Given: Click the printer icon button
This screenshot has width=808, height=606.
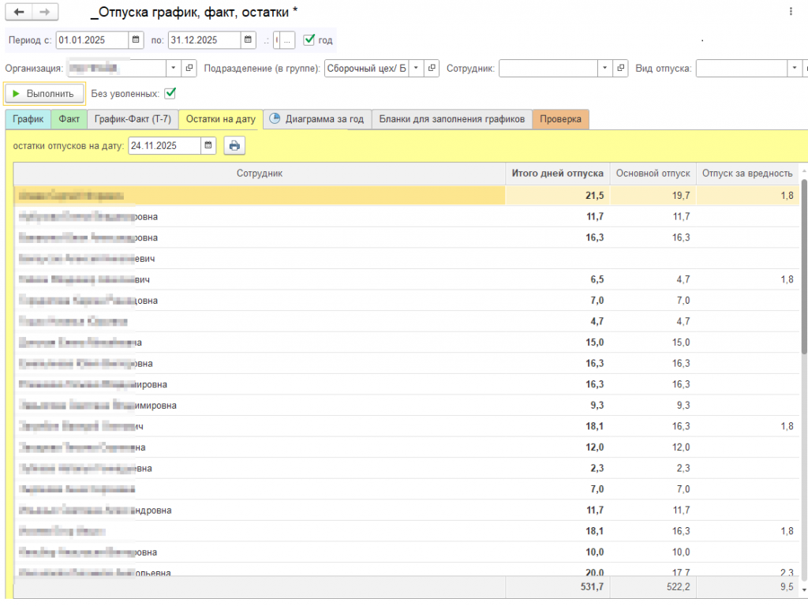Looking at the screenshot, I should 234,145.
